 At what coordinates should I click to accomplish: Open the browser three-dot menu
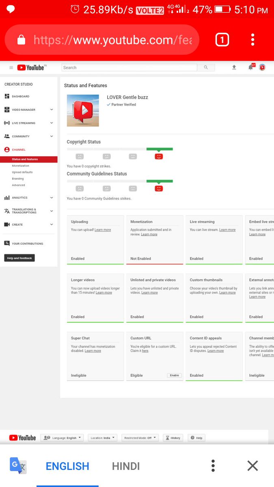point(252,40)
